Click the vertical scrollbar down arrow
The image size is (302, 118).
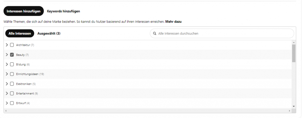tap(294, 106)
